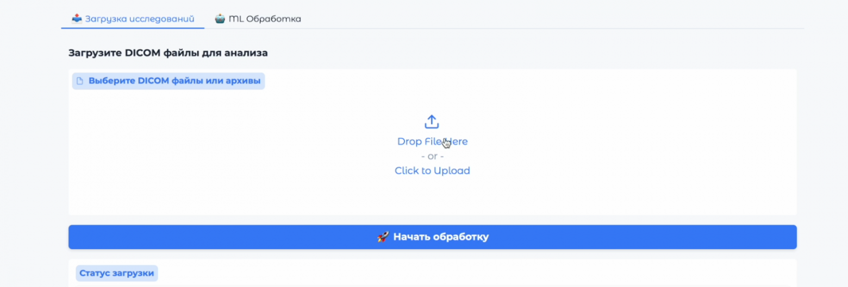Click the heading Загрузите DICOM файлы для анализа
Screen dimensions: 848x287
click(168, 53)
